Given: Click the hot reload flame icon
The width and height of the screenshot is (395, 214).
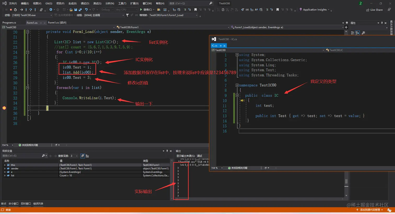Looking at the screenshot, I should [x=41, y=10].
